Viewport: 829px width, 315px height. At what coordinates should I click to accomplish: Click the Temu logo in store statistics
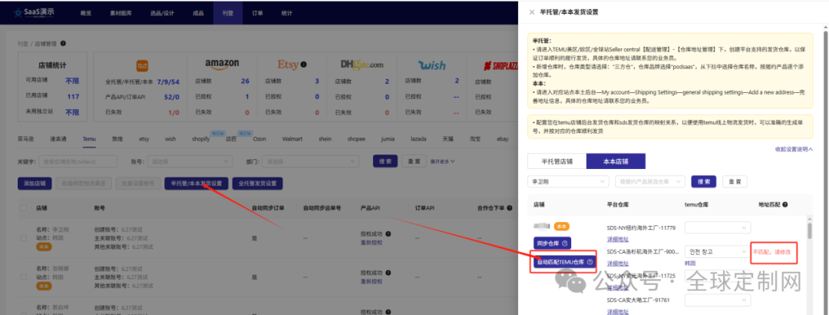click(142, 65)
